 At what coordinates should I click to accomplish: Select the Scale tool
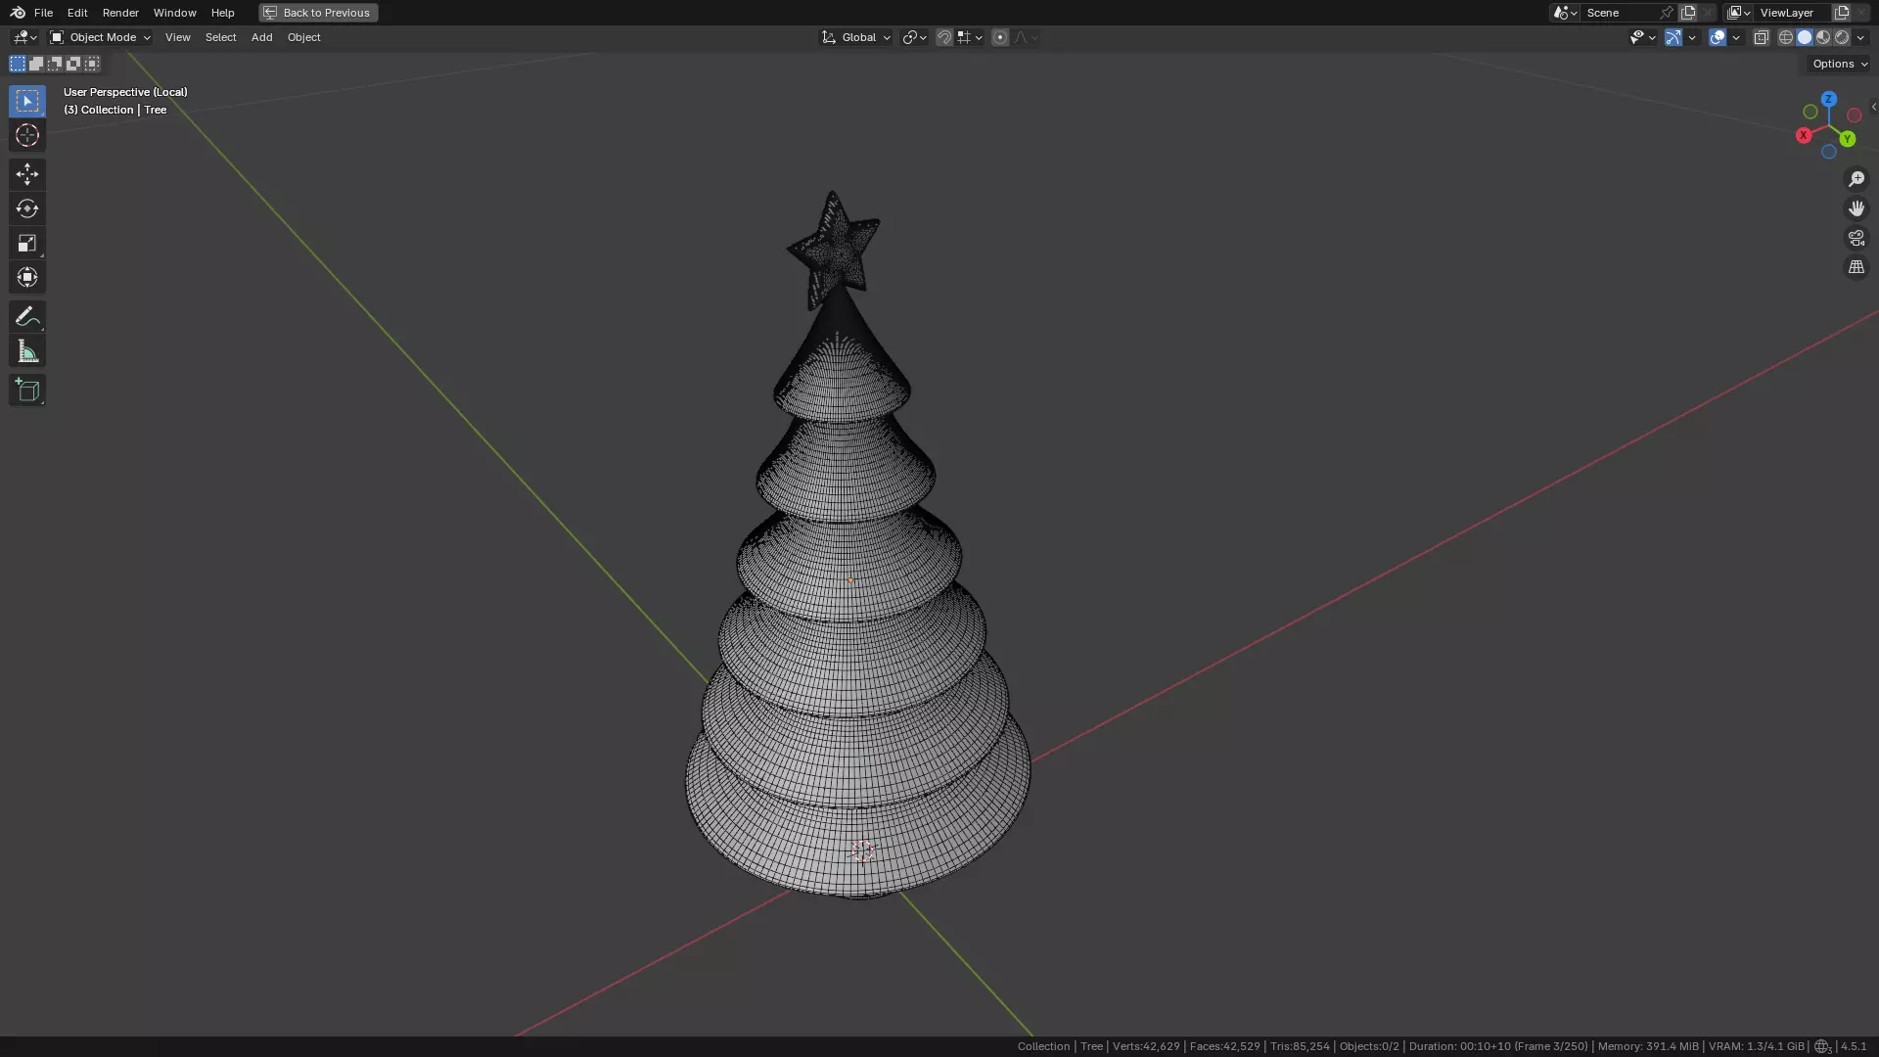coord(27,243)
